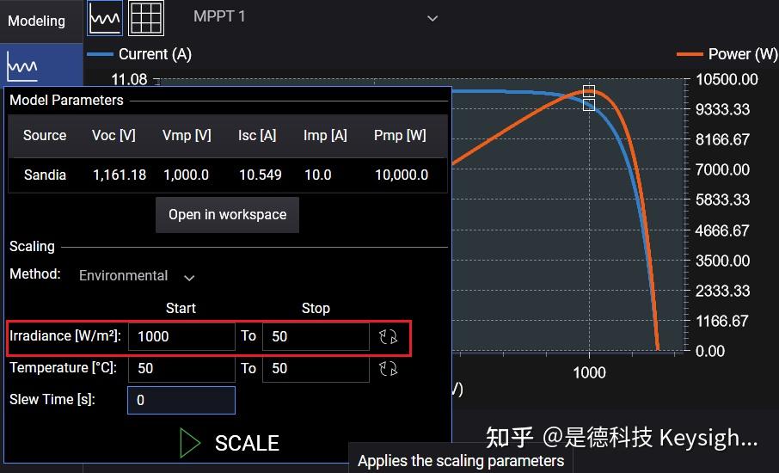Viewport: 779px width, 473px height.
Task: Click the Isc [A] column header
Action: click(257, 135)
